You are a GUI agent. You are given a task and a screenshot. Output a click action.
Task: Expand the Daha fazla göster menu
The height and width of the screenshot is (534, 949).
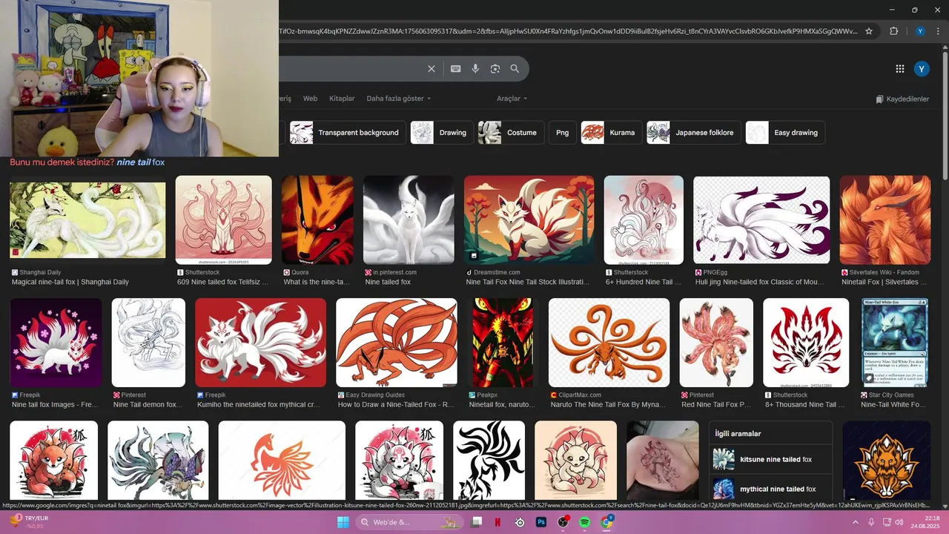pos(398,99)
